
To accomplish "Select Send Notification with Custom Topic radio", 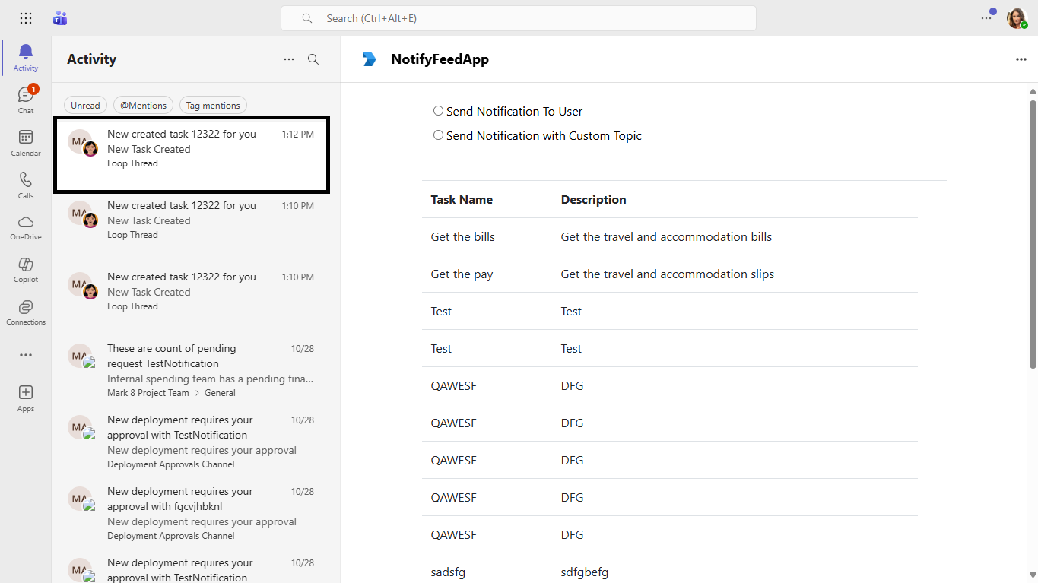I will pyautogui.click(x=438, y=135).
